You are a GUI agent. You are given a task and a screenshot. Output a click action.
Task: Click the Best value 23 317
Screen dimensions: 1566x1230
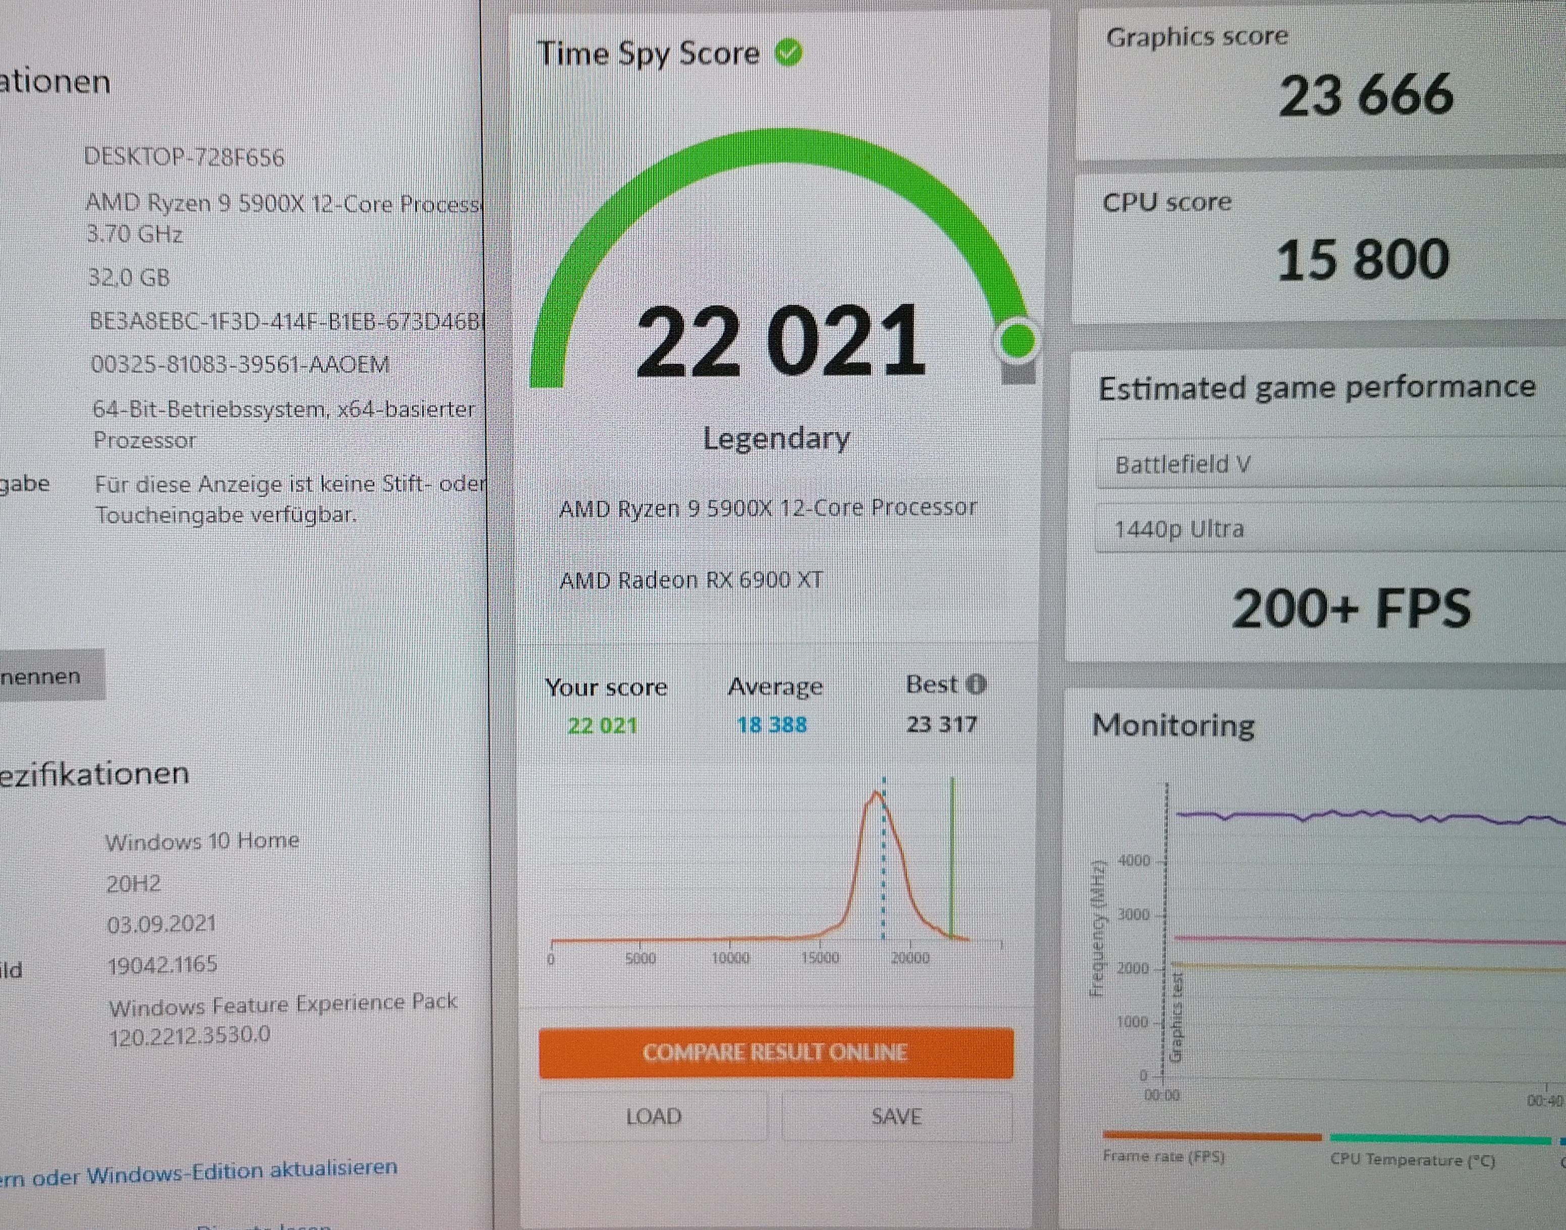tap(942, 723)
